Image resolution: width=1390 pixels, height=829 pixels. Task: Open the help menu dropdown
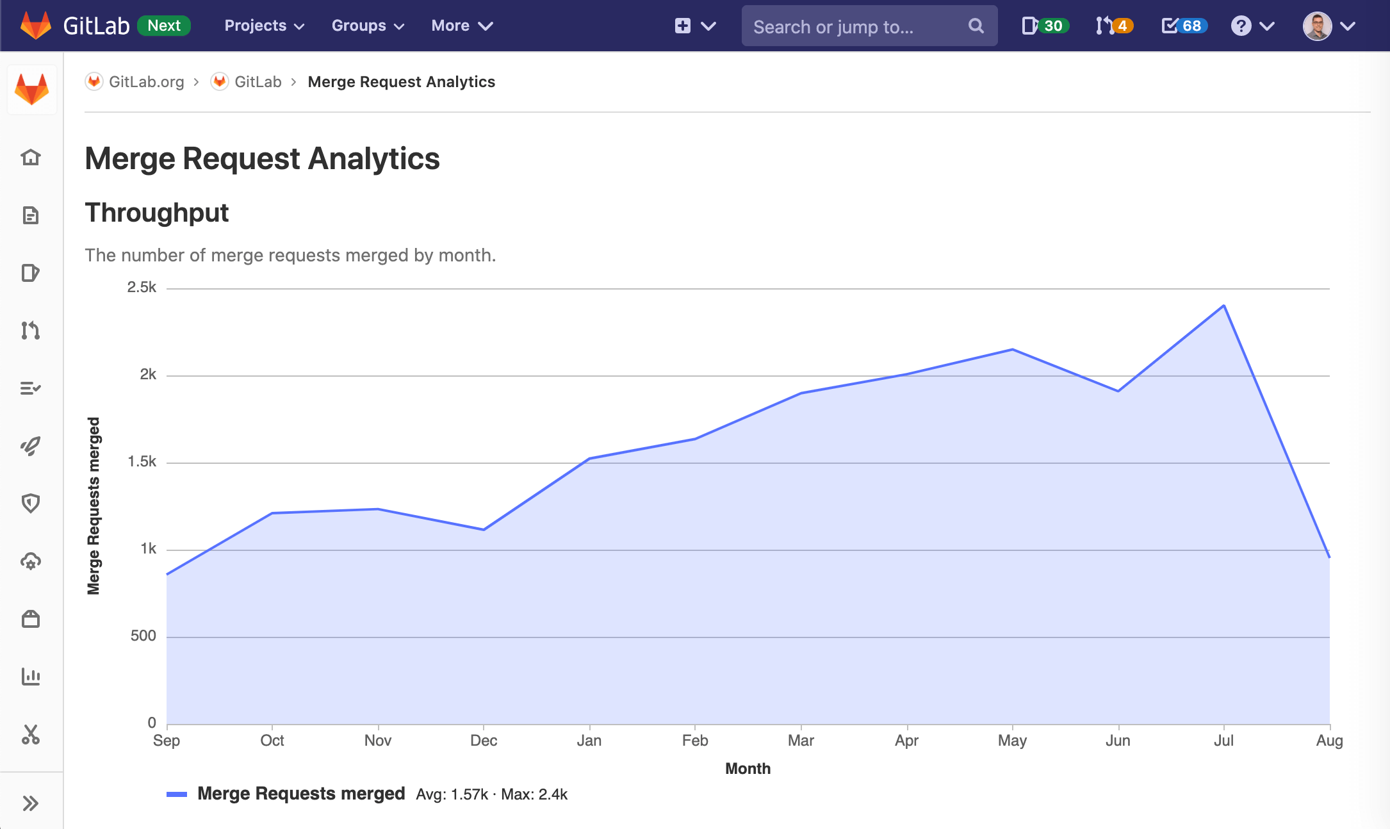point(1253,27)
